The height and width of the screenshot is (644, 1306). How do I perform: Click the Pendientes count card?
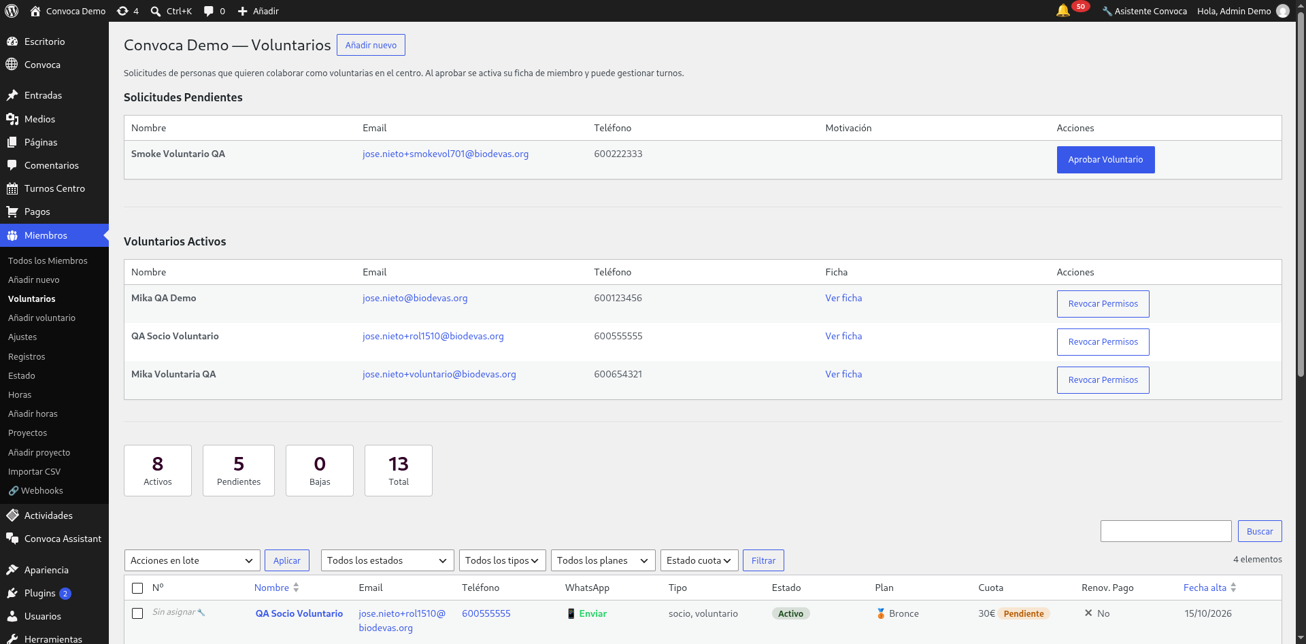tap(239, 471)
